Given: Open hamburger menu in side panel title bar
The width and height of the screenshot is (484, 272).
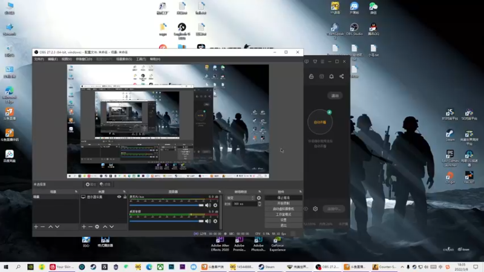Looking at the screenshot, I should (x=322, y=62).
